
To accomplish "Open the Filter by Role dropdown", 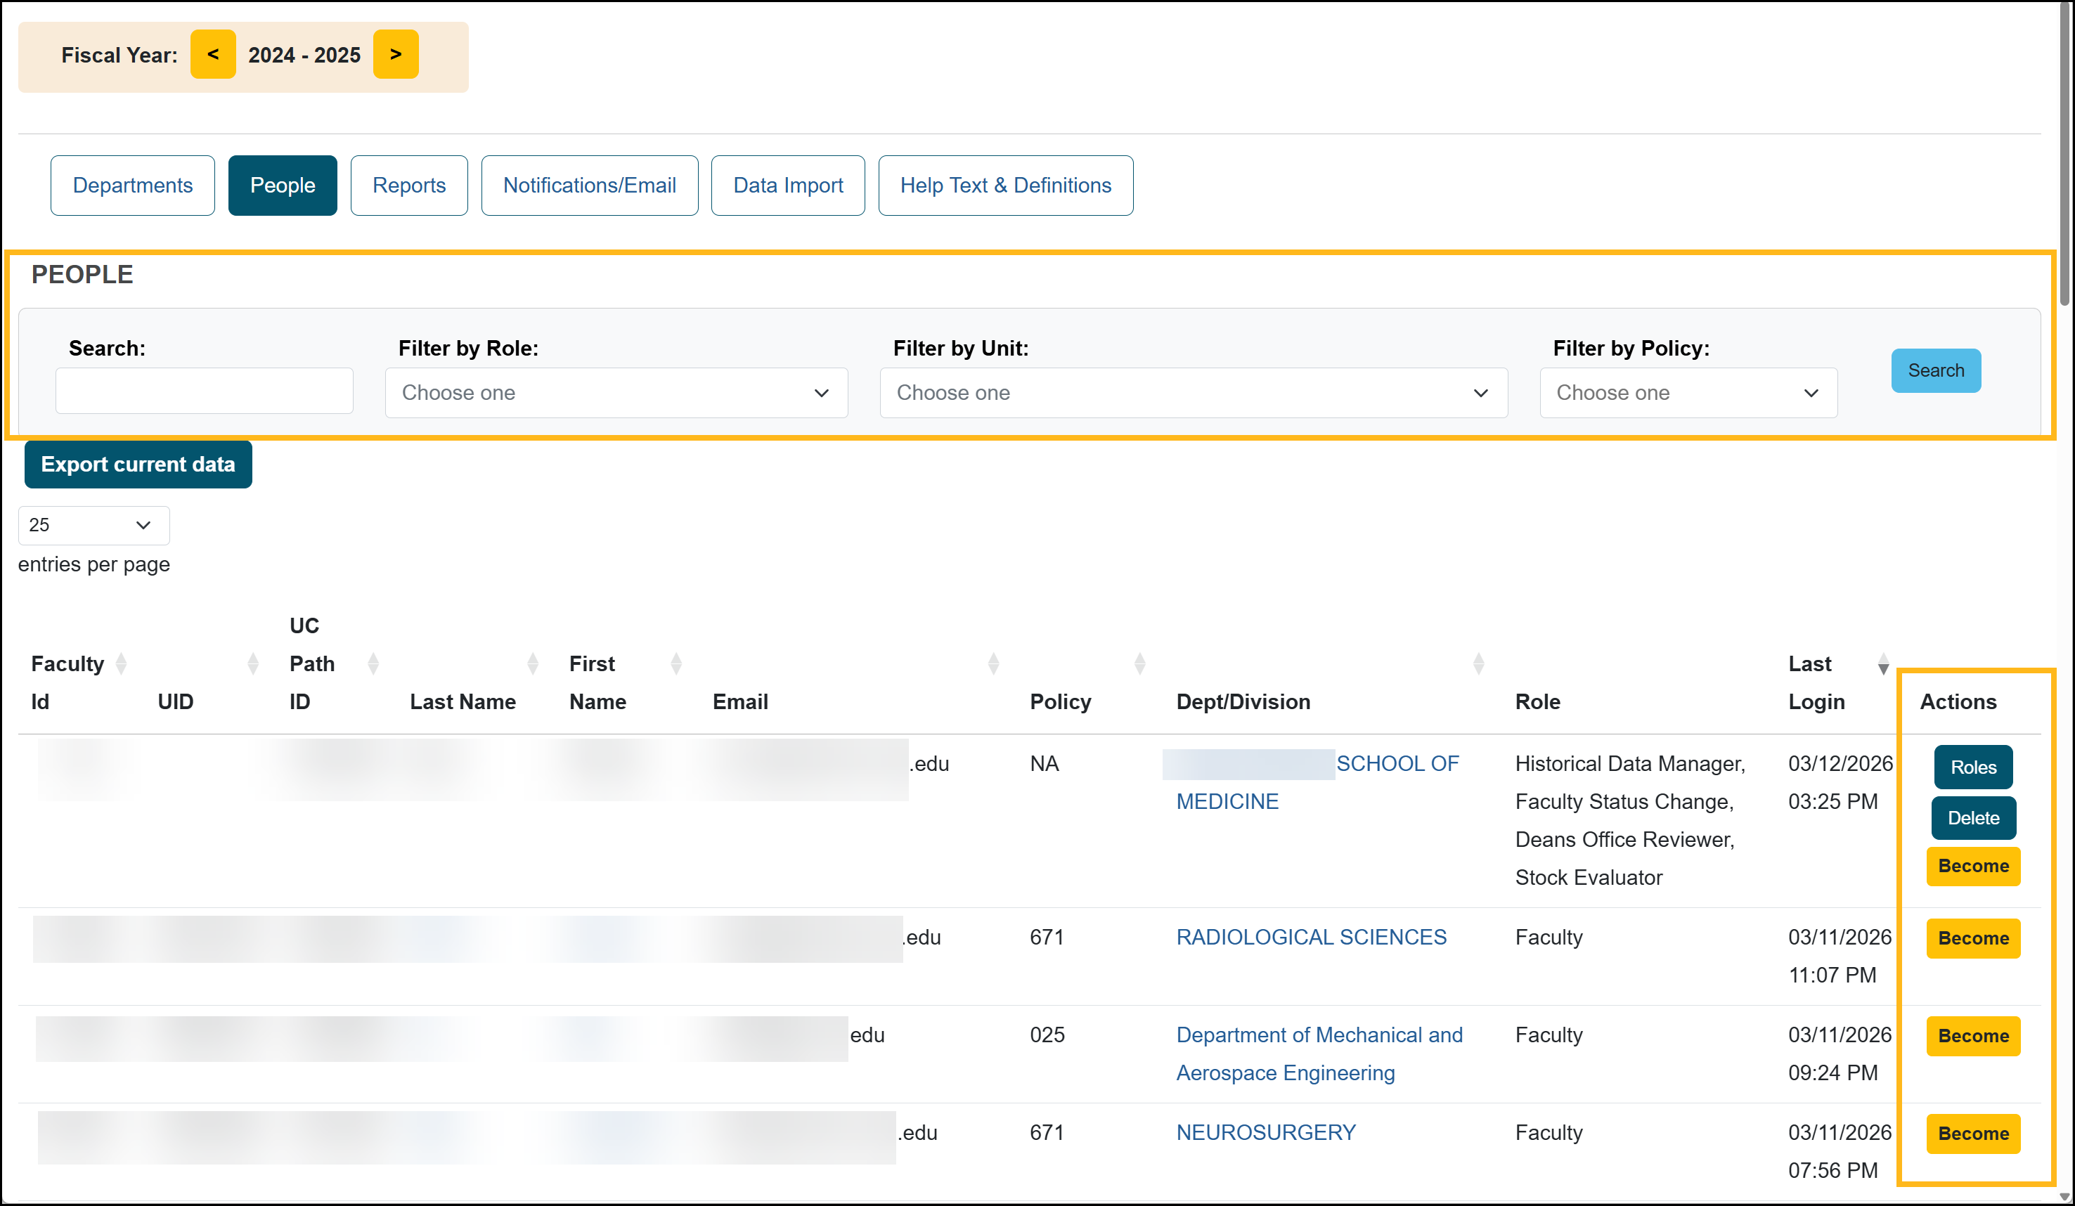I will pyautogui.click(x=616, y=393).
